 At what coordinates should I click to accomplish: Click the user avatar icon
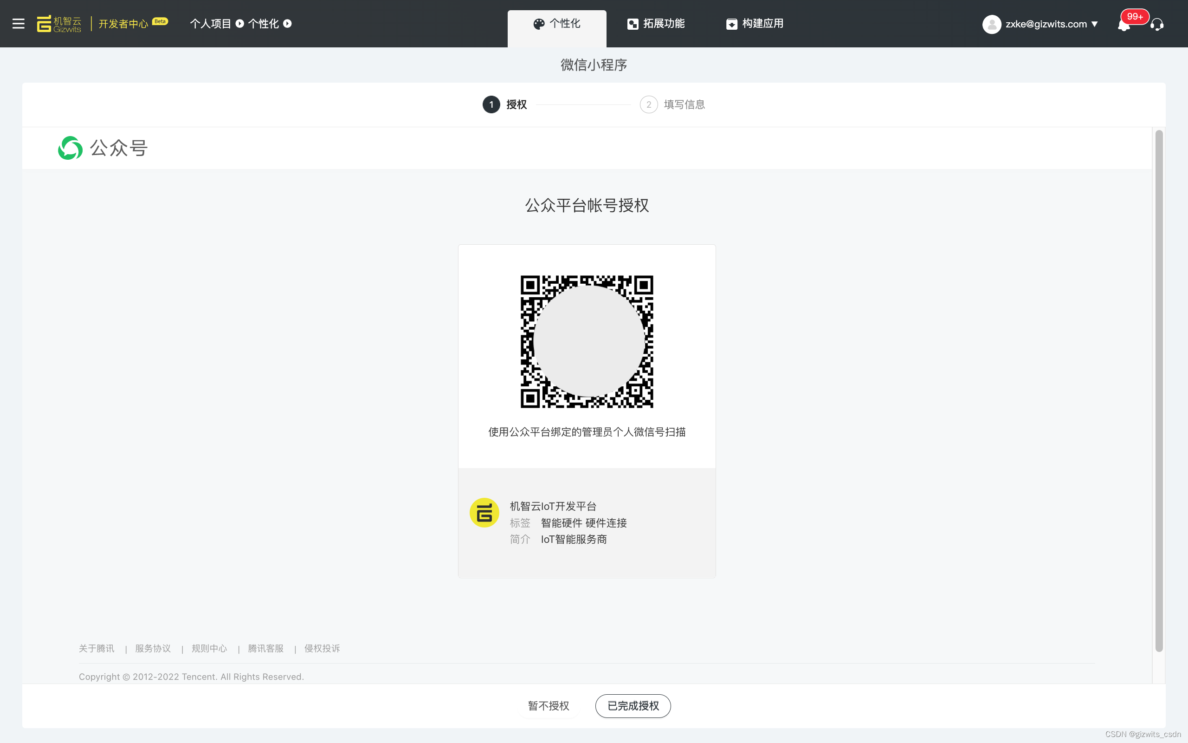point(991,24)
